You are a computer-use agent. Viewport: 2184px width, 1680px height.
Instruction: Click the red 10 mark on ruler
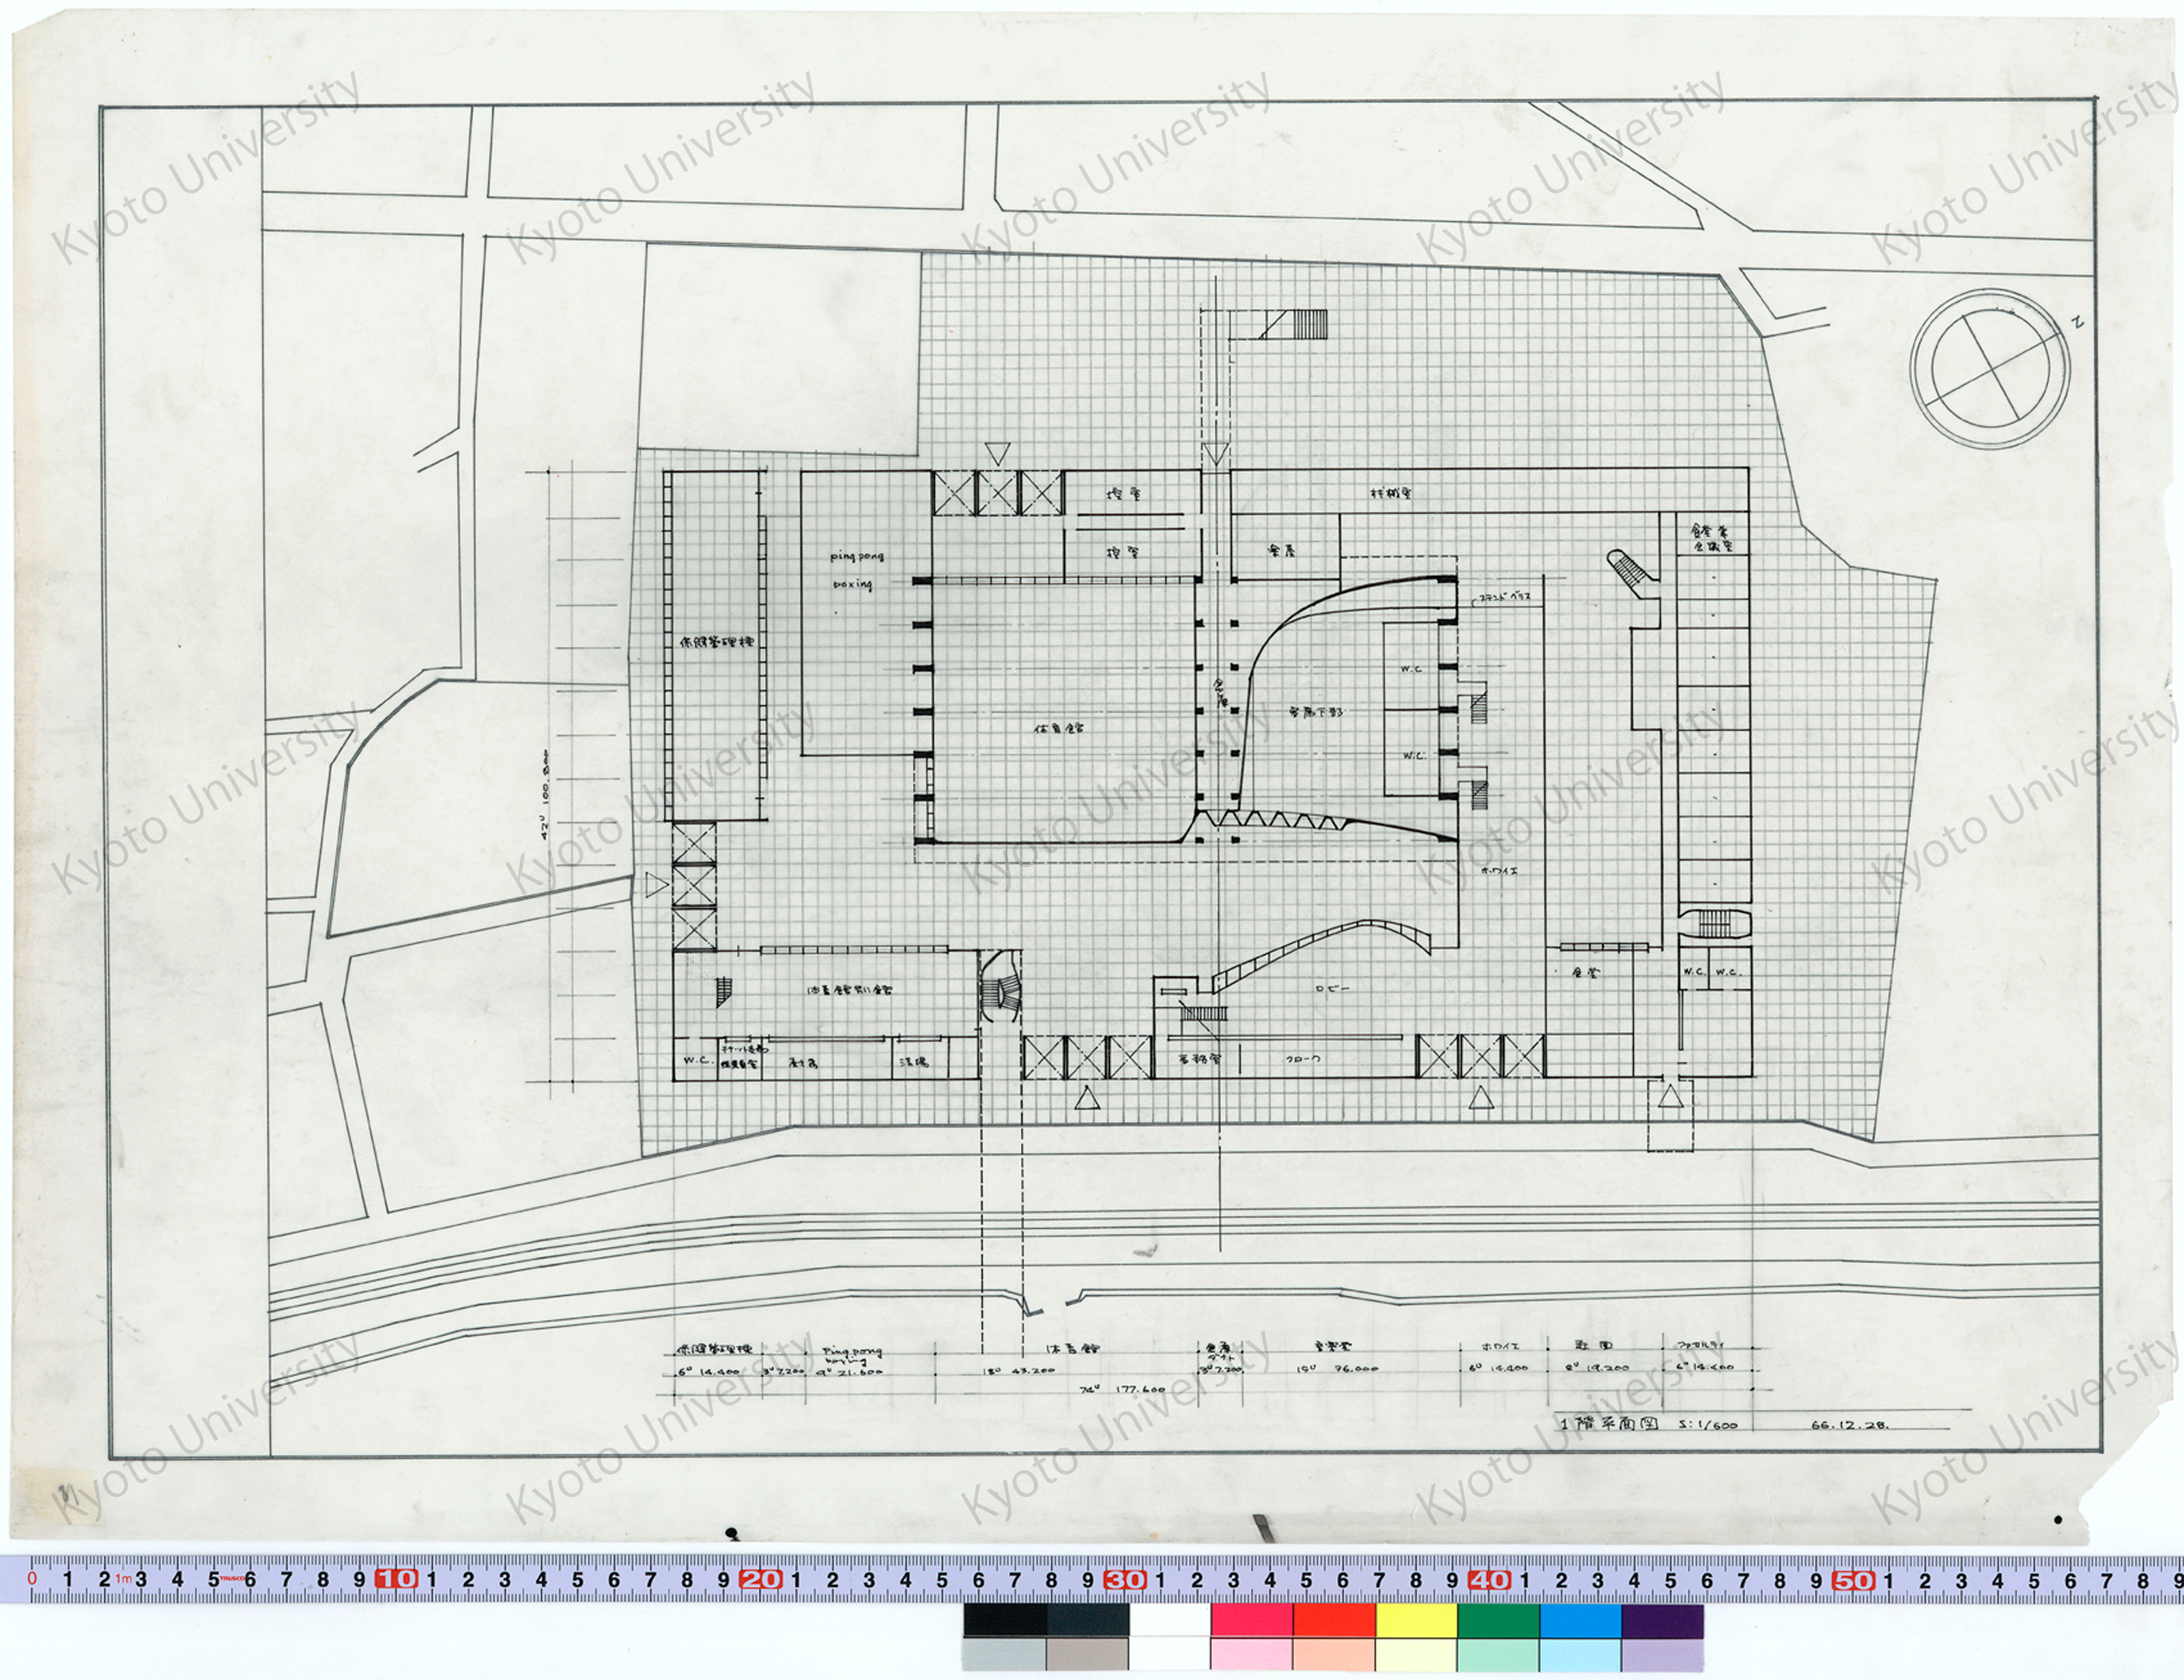396,1580
